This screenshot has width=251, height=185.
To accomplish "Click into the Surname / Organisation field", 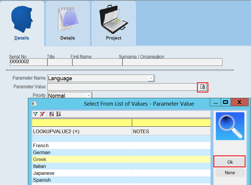I will click(172, 62).
